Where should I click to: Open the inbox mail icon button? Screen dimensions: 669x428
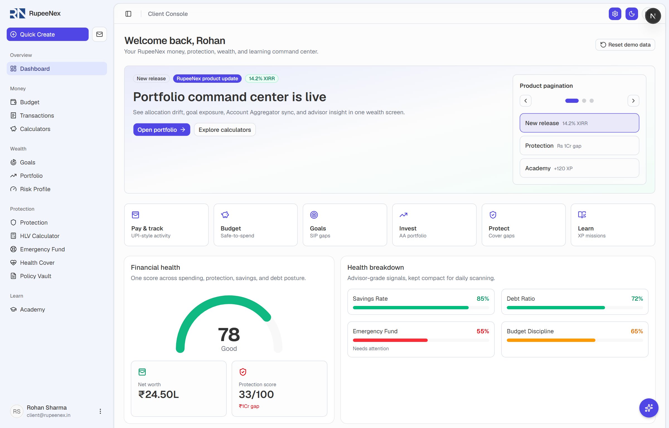[x=100, y=34]
